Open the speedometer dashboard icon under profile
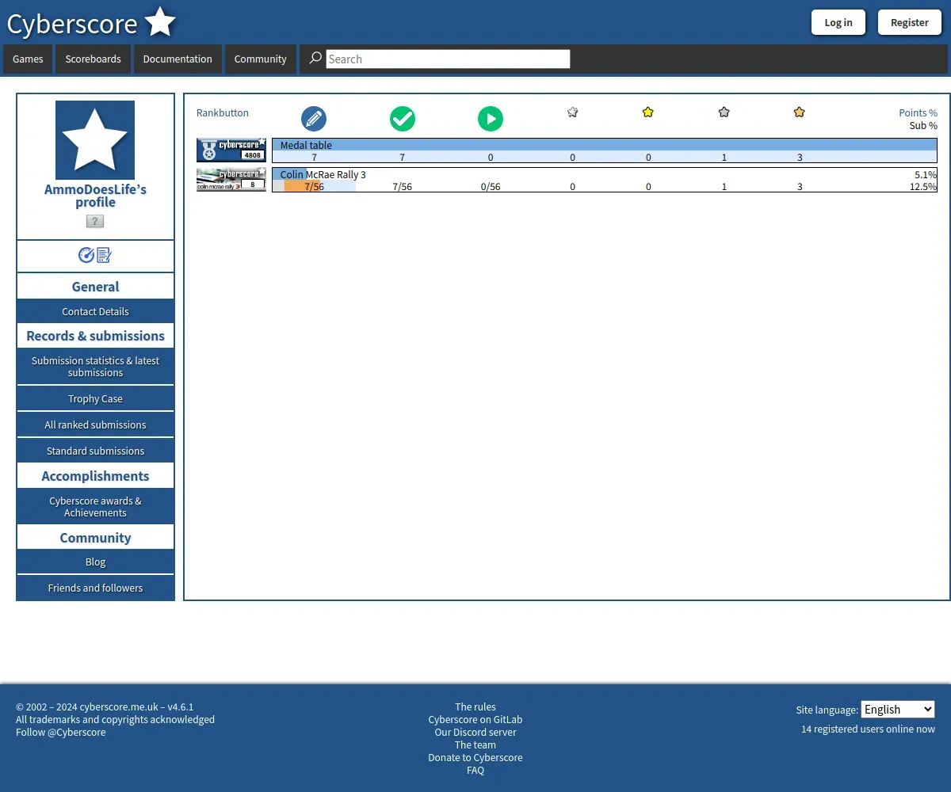Viewport: 951px width, 792px height. point(86,255)
